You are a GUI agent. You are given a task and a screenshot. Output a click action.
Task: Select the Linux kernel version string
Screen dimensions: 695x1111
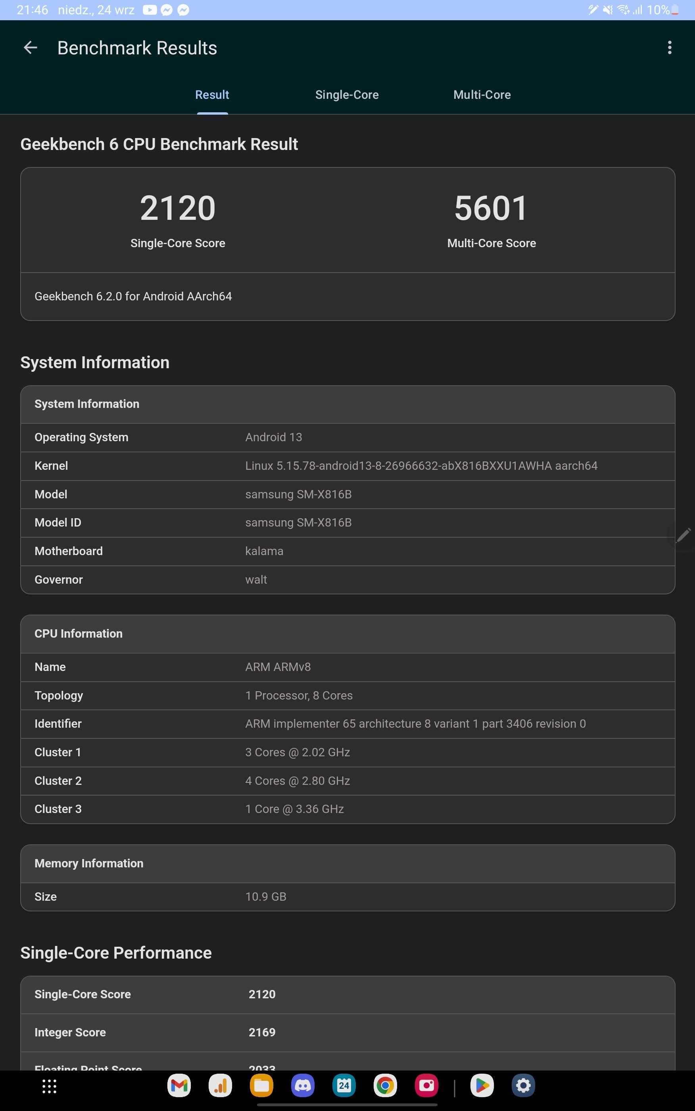pyautogui.click(x=421, y=466)
